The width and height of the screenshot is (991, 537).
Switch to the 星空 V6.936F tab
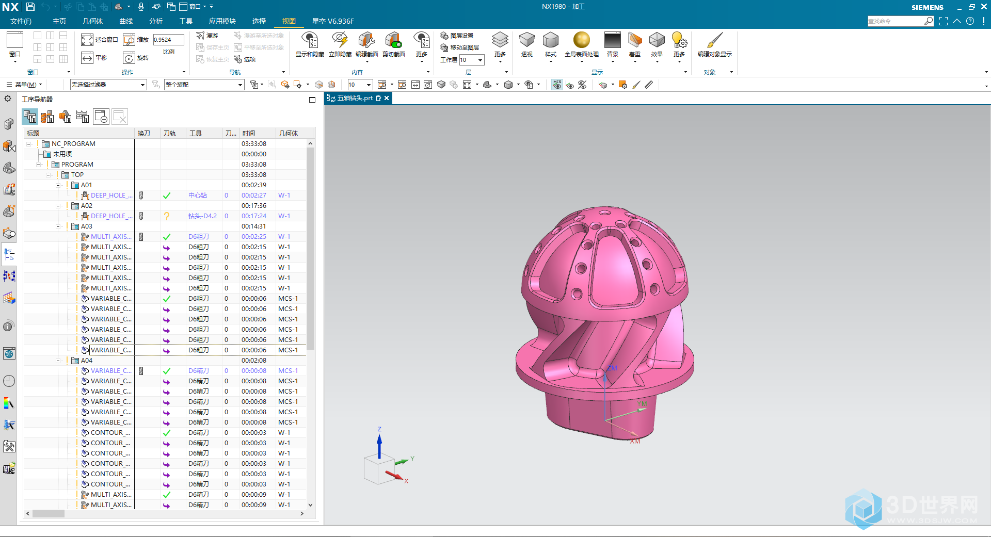tap(333, 21)
